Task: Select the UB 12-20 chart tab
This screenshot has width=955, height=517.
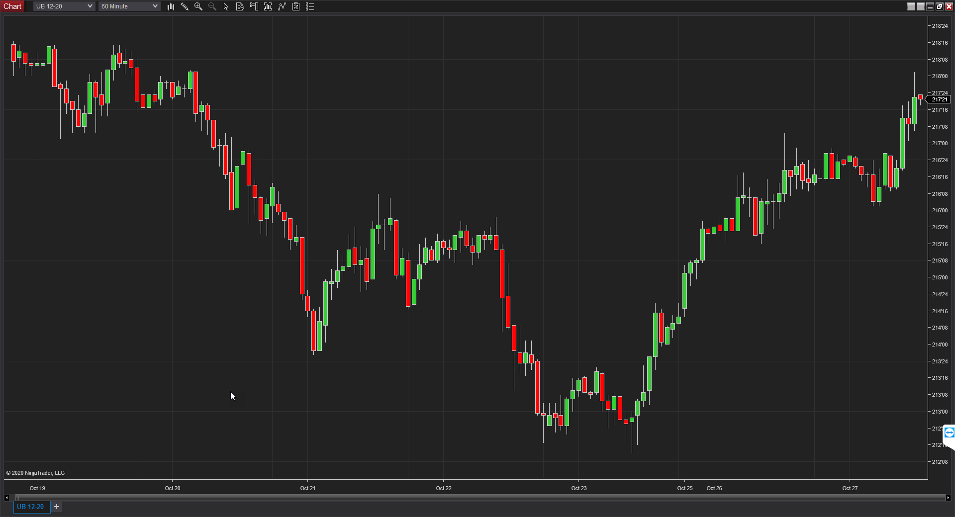Action: tap(31, 507)
